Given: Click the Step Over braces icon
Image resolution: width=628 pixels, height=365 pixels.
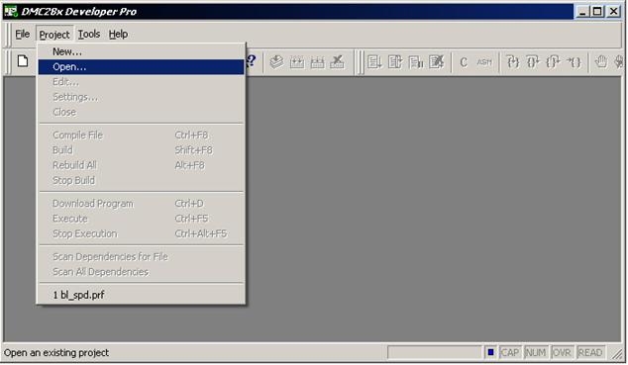Looking at the screenshot, I should pos(533,62).
